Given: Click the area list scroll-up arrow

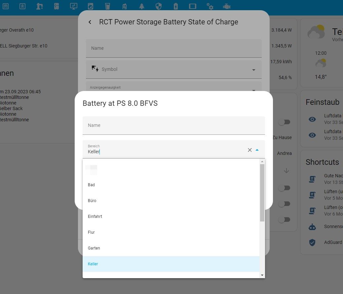Looking at the screenshot, I should (x=262, y=162).
